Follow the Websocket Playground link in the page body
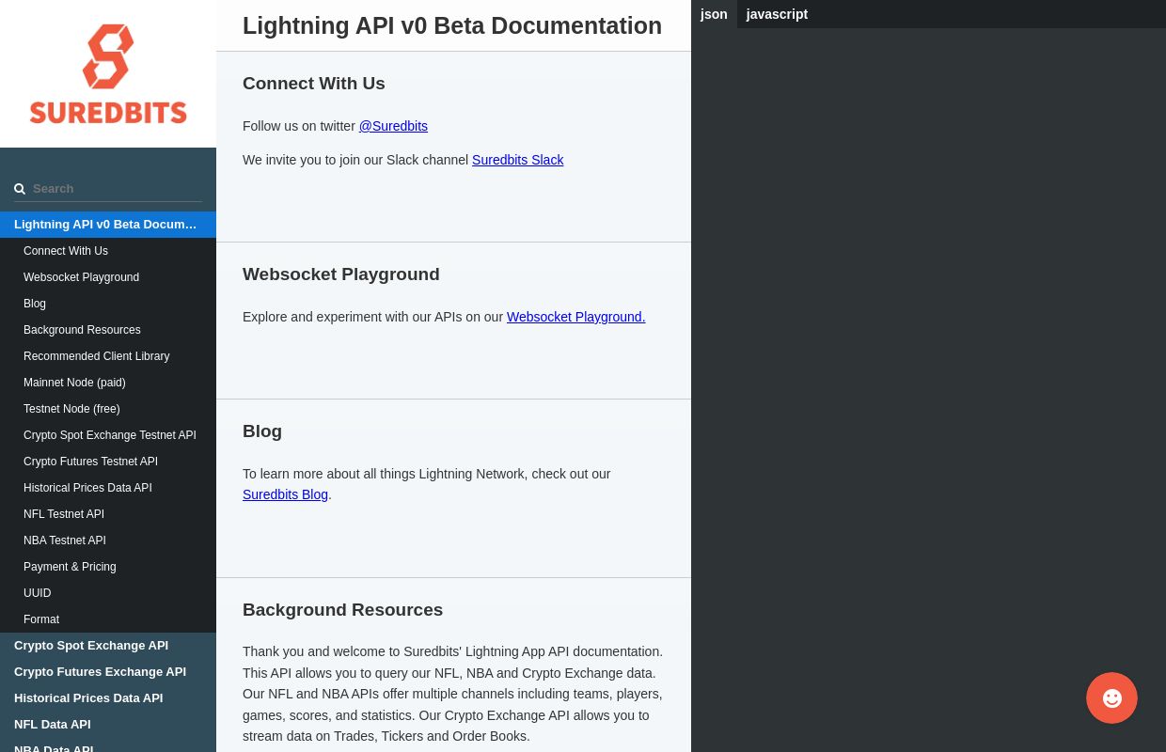Viewport: 1166px width, 752px height. pos(576,317)
